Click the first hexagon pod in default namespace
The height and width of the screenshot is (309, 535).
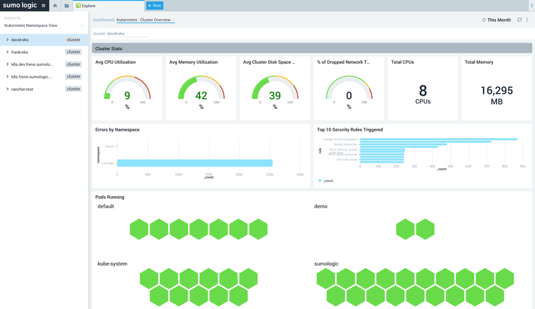pyautogui.click(x=139, y=229)
